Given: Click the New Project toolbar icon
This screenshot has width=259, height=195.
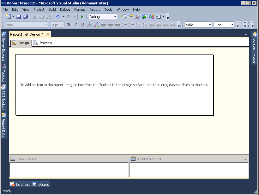Looking at the screenshot, I should [x=8, y=17].
